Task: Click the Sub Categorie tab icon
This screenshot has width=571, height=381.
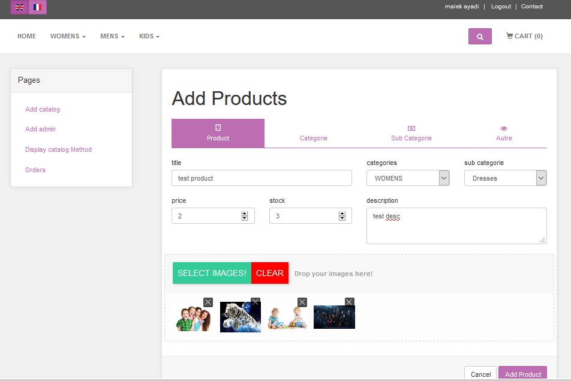Action: pos(411,128)
